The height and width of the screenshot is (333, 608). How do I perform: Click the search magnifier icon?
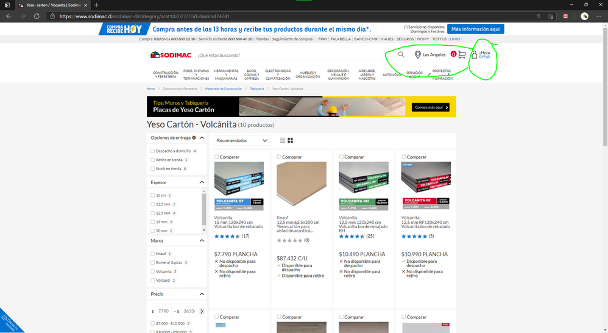point(401,55)
